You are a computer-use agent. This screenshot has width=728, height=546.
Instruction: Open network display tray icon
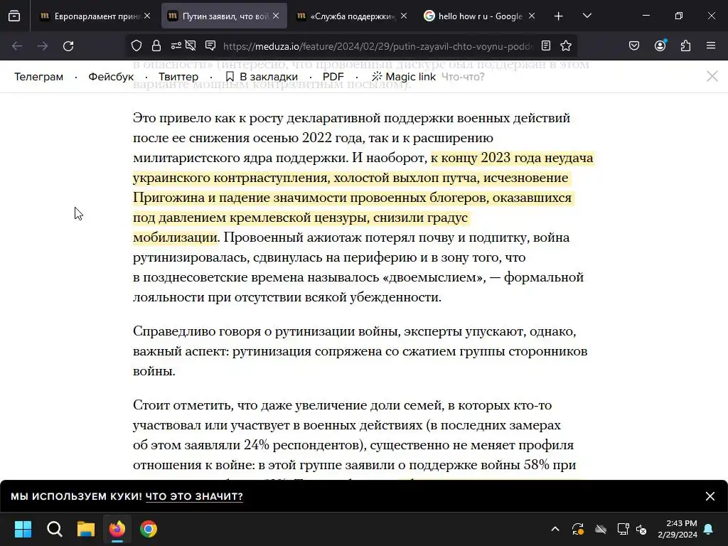click(623, 529)
